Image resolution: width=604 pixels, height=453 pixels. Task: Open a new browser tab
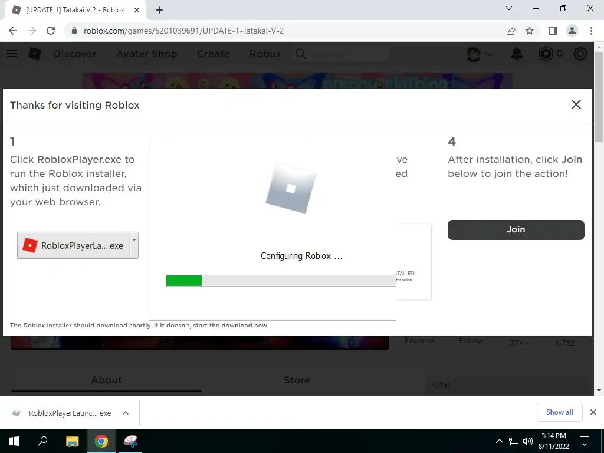pyautogui.click(x=159, y=10)
